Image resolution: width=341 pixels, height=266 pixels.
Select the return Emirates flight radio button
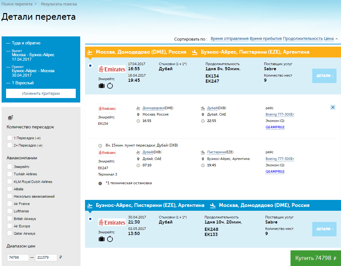pyautogui.click(x=90, y=219)
